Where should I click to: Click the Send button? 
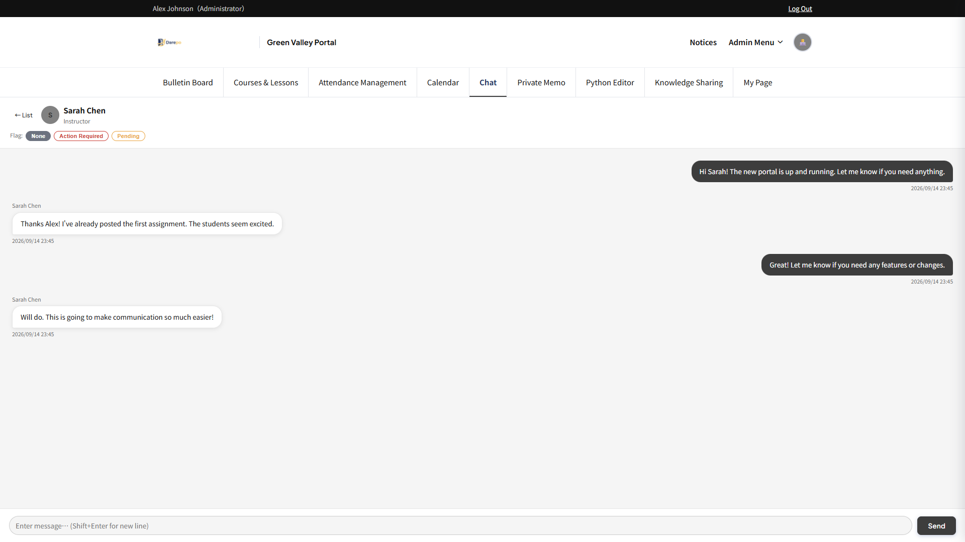pyautogui.click(x=936, y=525)
